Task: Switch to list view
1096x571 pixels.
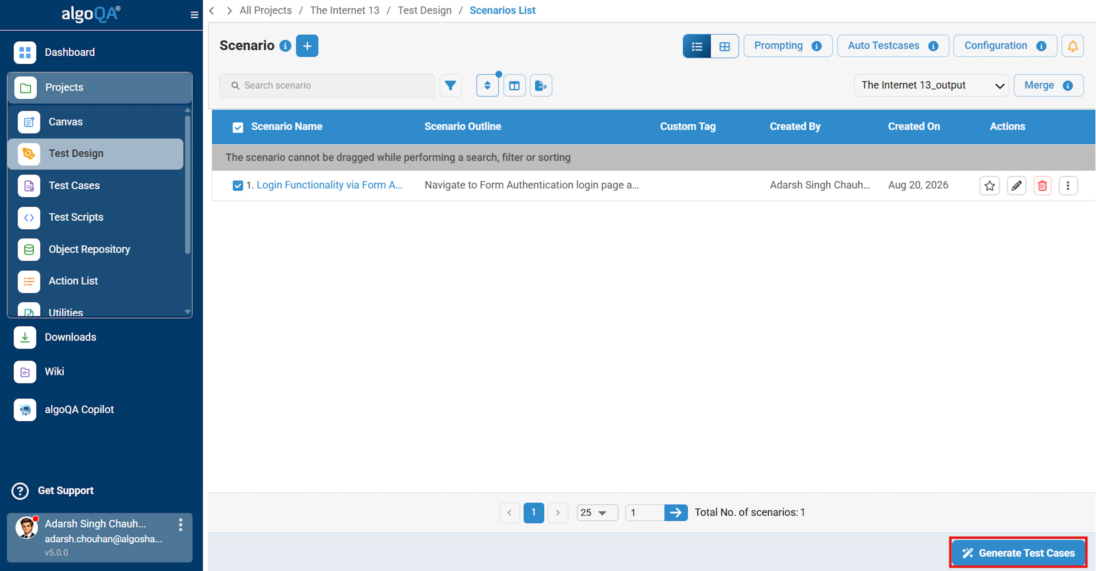Action: click(x=697, y=46)
